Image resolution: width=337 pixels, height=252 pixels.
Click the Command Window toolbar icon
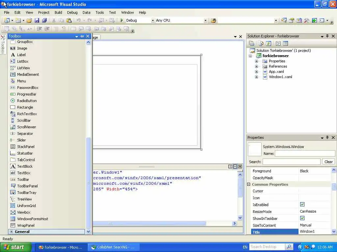point(322,20)
